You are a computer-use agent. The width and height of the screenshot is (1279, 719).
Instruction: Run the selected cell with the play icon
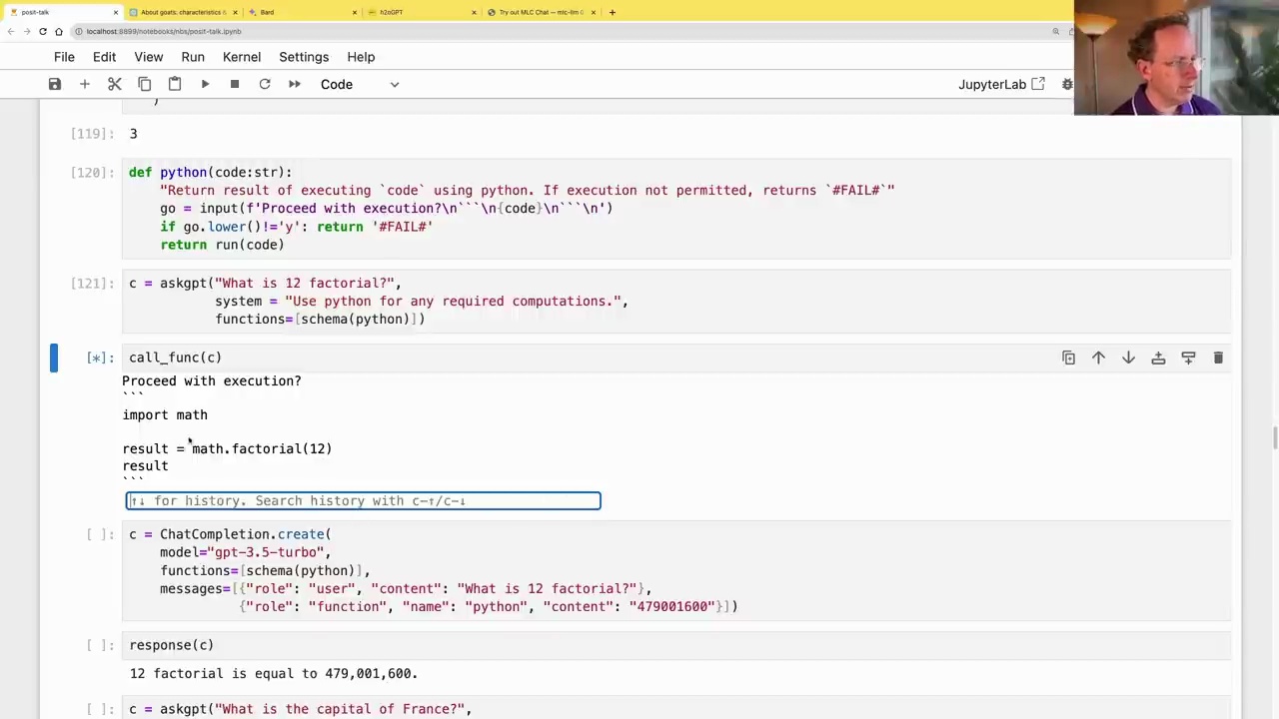pos(205,84)
